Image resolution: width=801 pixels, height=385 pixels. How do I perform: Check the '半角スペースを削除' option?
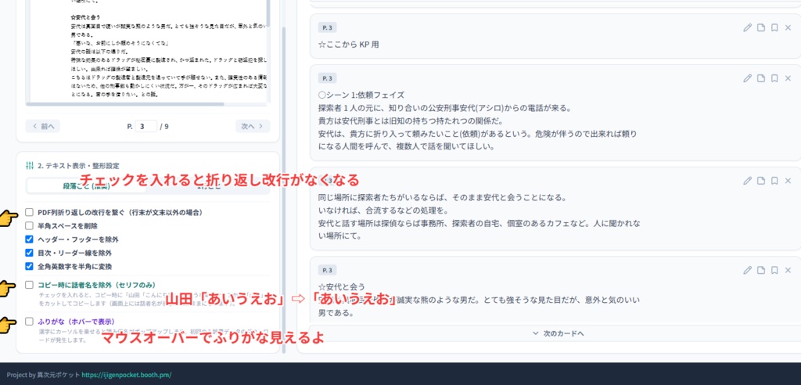pos(29,225)
